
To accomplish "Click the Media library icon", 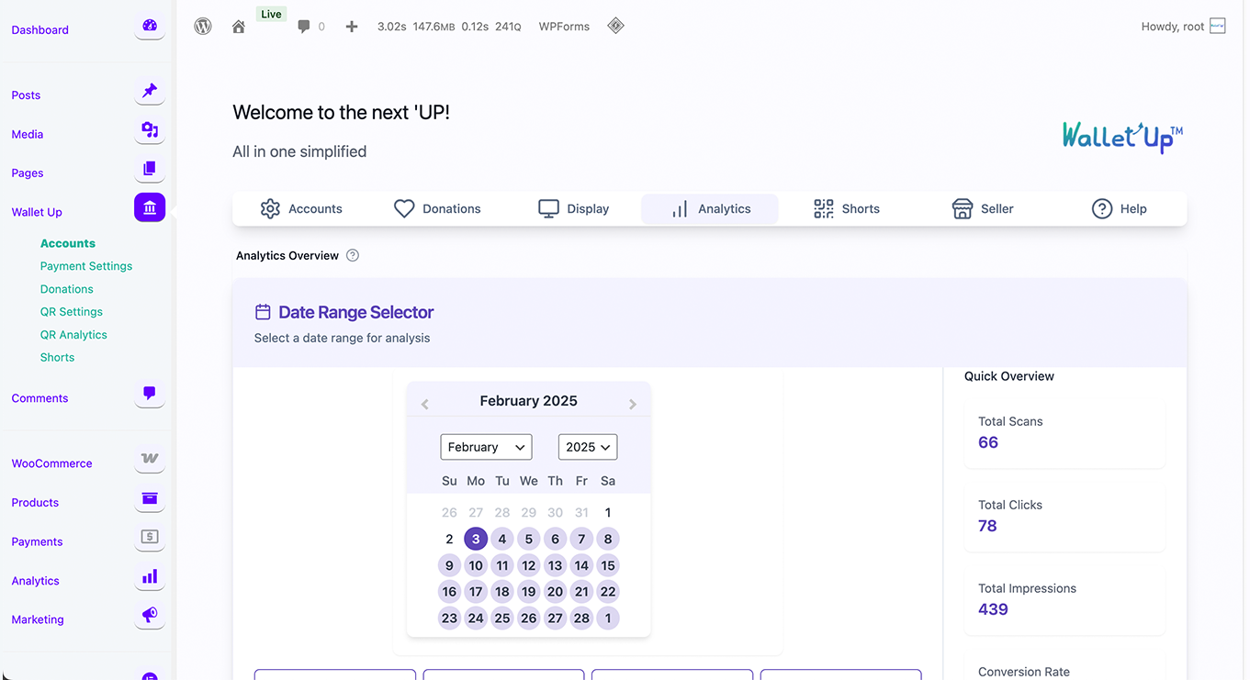I will click(x=150, y=130).
